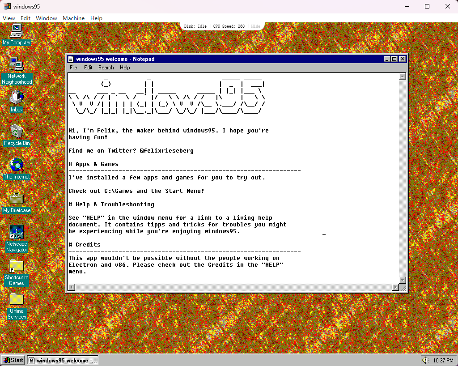Select the My Briefcase icon
The height and width of the screenshot is (366, 458).
coord(17,199)
